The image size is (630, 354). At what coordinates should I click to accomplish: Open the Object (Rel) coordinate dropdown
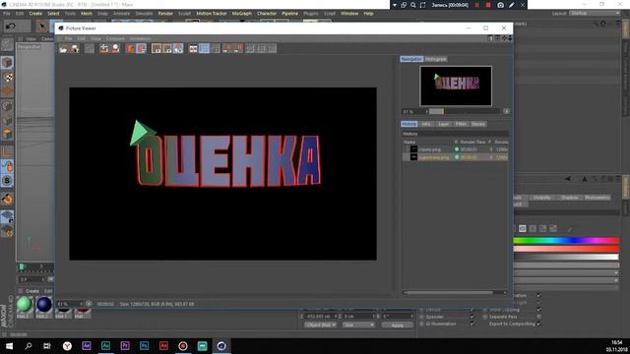[x=320, y=324]
